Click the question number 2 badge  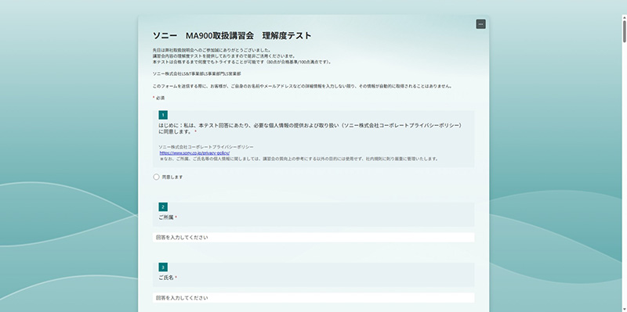pyautogui.click(x=163, y=207)
